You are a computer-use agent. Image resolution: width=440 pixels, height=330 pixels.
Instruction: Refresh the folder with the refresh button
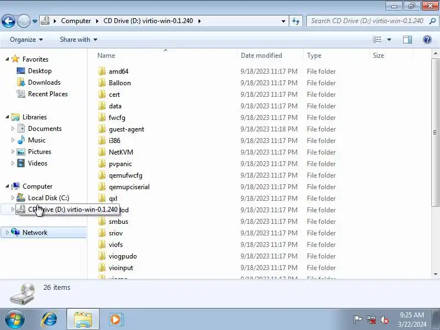(x=296, y=21)
